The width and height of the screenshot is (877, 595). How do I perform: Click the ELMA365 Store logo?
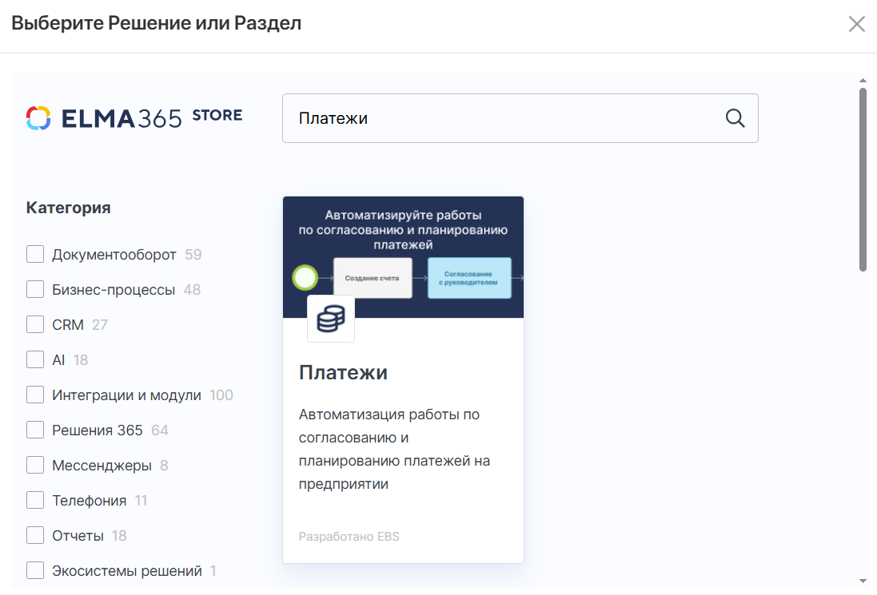(x=134, y=118)
